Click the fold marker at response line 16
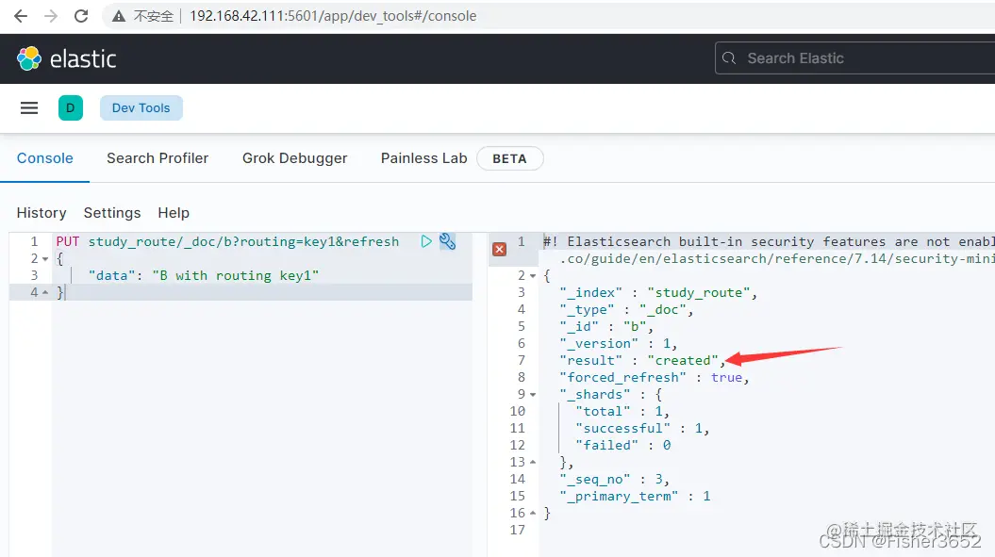Viewport: 995px width, 557px height. pyautogui.click(x=533, y=513)
